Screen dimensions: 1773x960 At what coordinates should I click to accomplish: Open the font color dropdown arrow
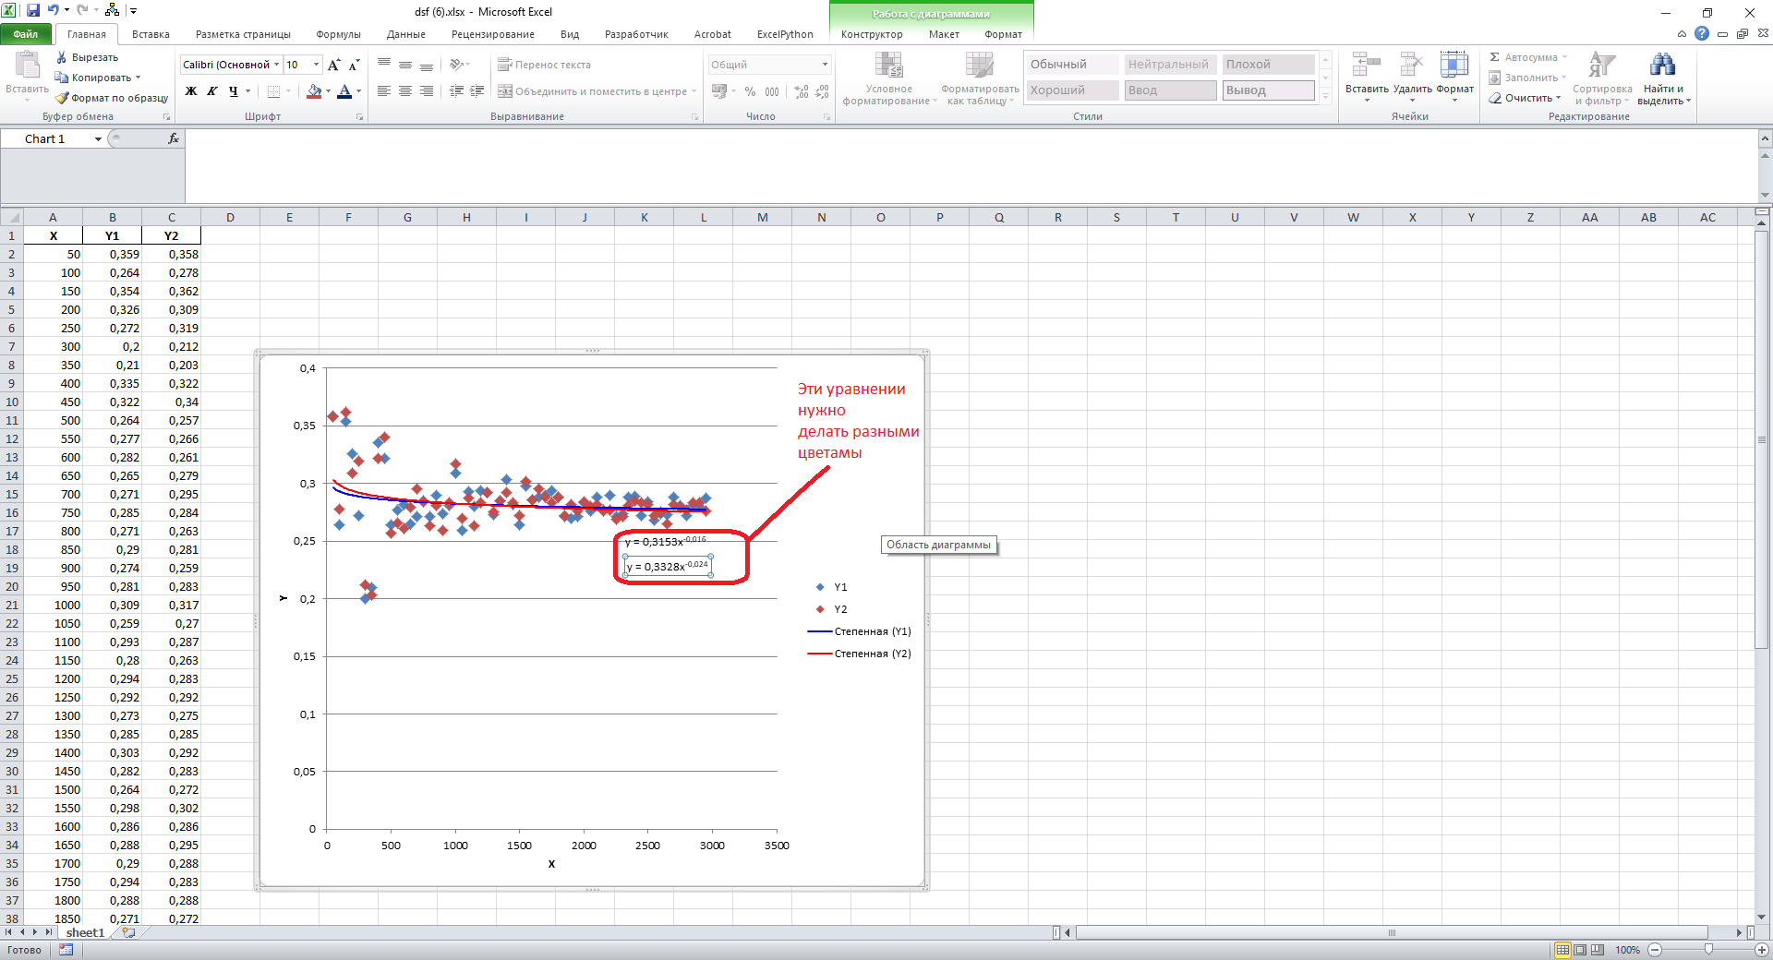pos(358,91)
